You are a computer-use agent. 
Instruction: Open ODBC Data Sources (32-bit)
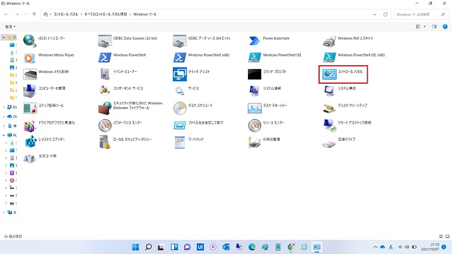point(128,41)
